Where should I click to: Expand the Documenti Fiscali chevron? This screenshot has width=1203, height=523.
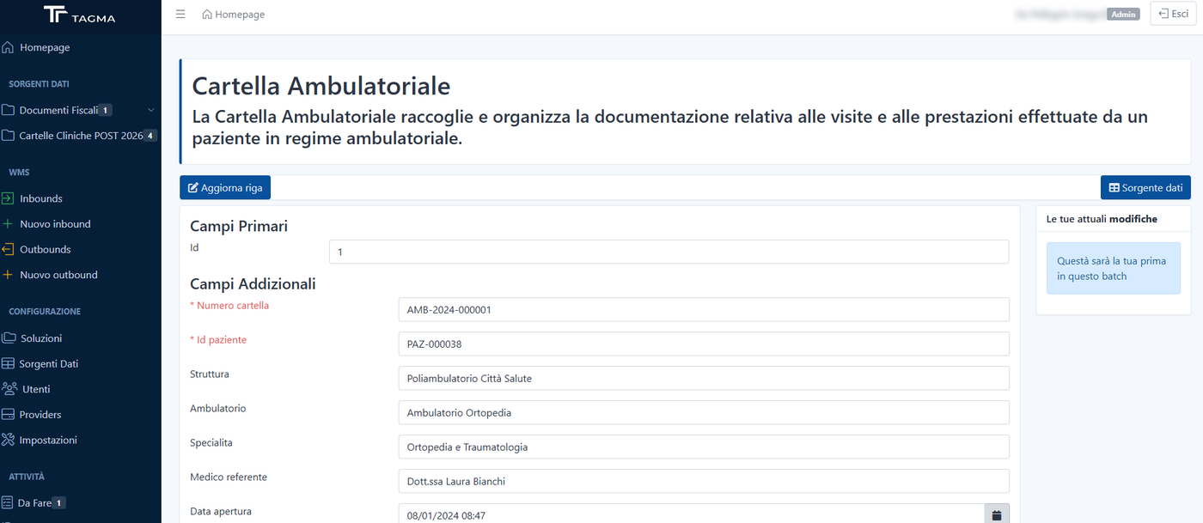(151, 110)
